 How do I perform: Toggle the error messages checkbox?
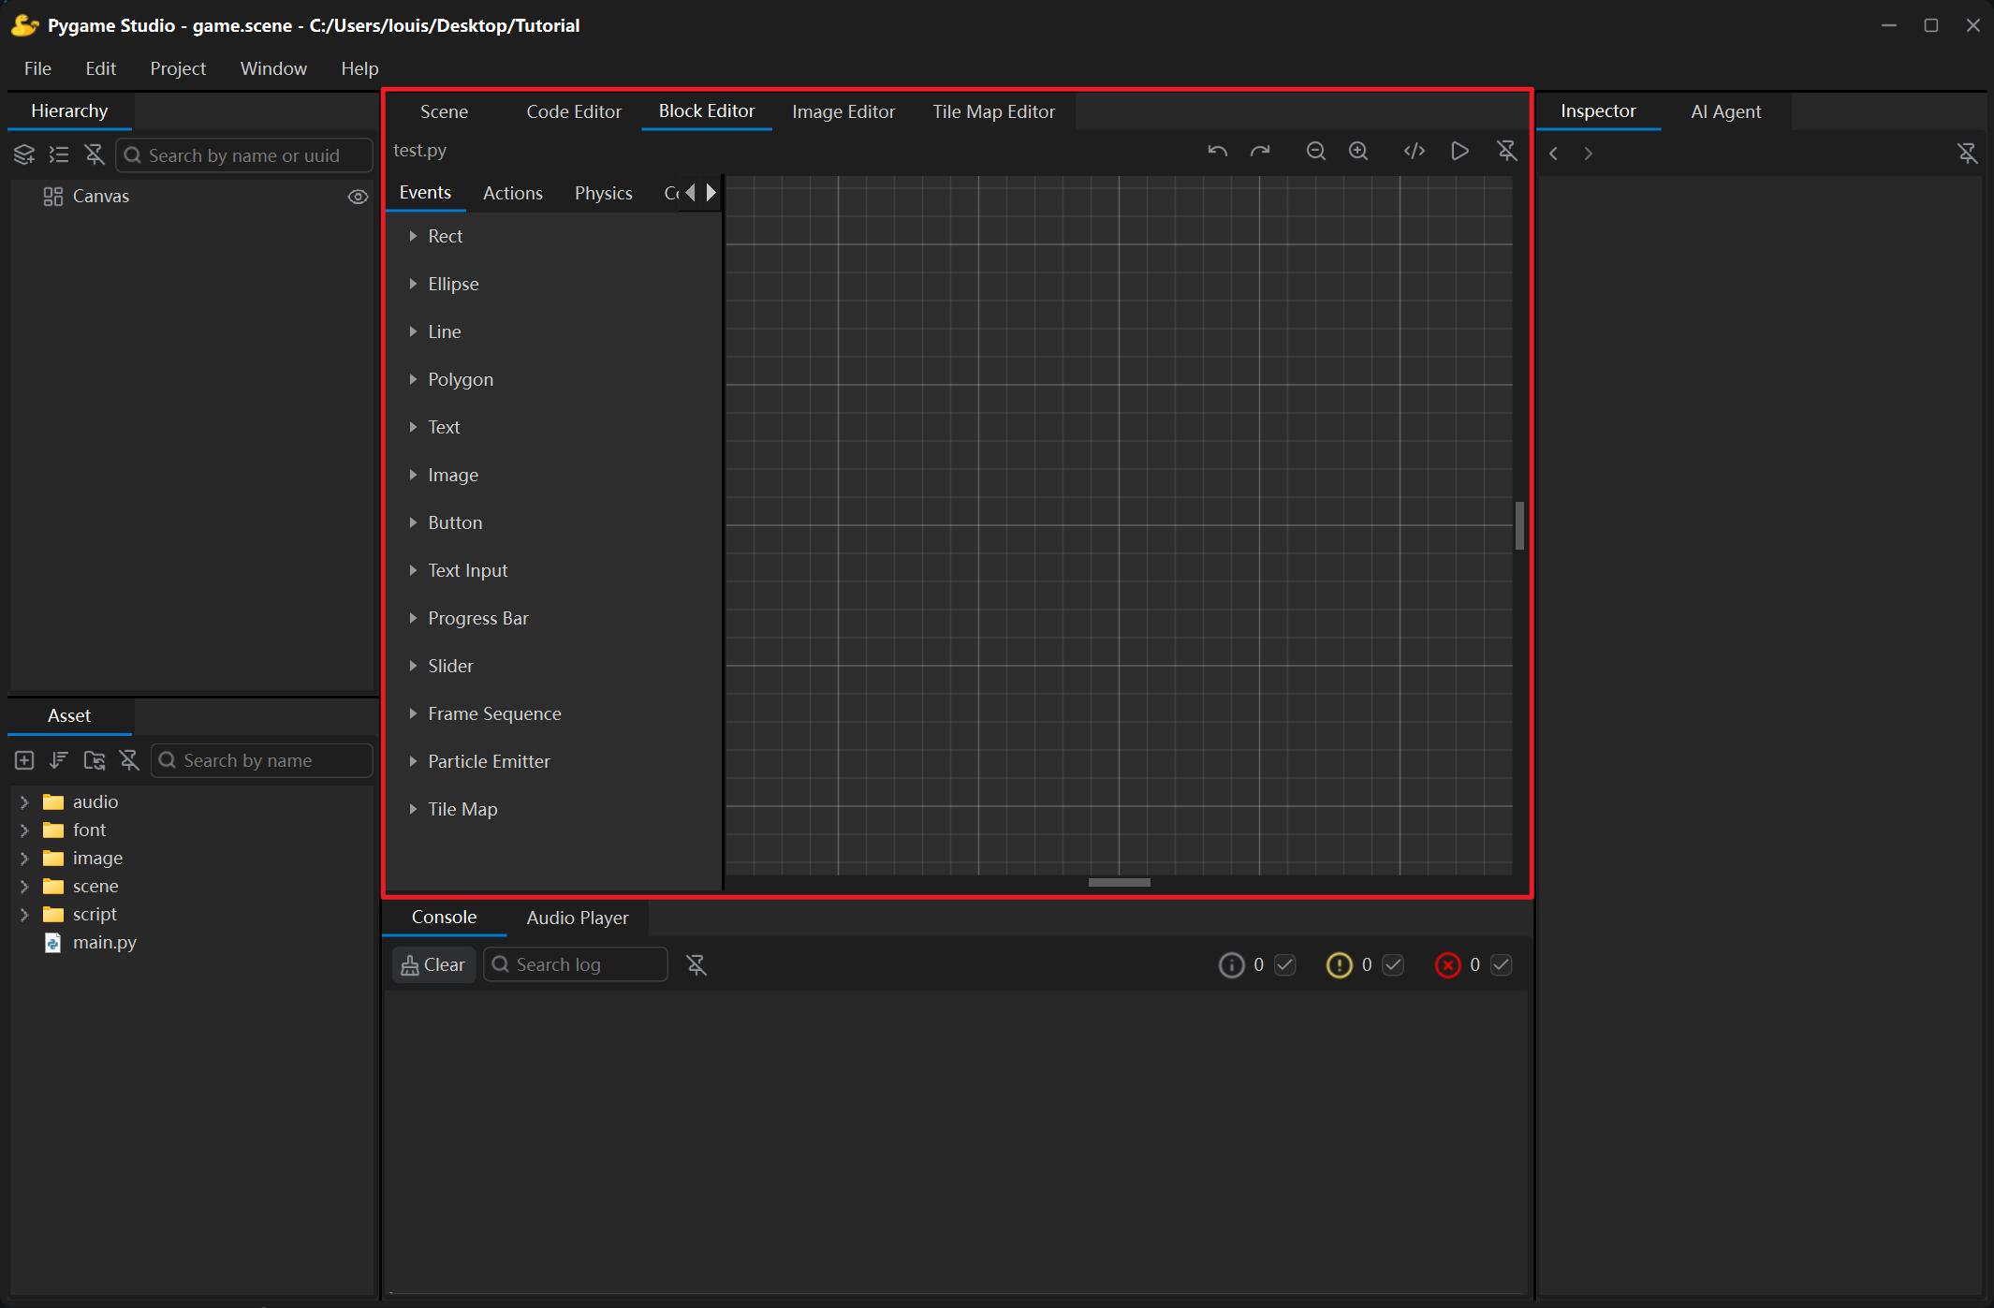pyautogui.click(x=1502, y=964)
